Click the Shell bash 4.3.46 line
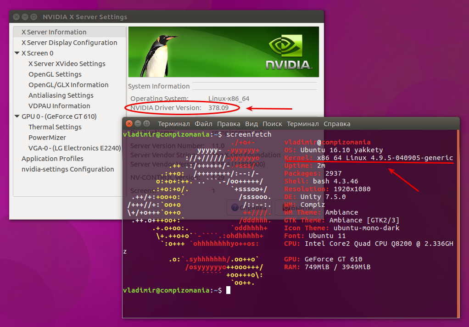This screenshot has width=469, height=327. pyautogui.click(x=321, y=181)
